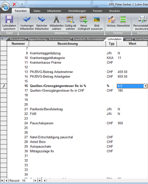Click the N value for FAR row
This screenshot has height=184, width=148.
[119, 114]
